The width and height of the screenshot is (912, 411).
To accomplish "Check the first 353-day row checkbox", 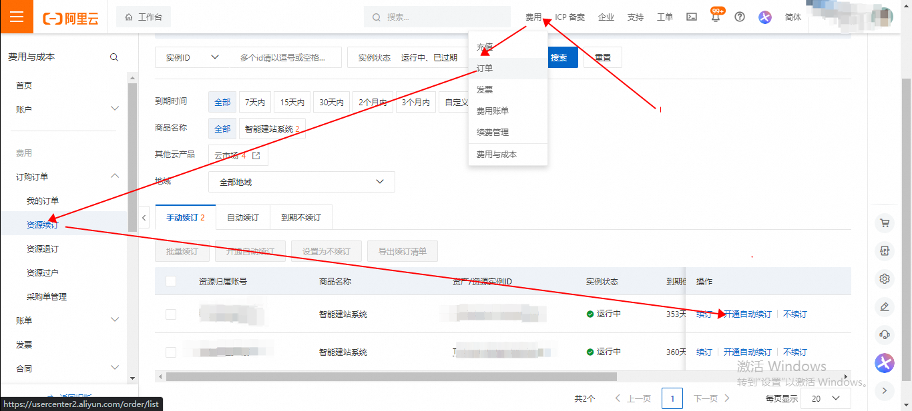I will pyautogui.click(x=171, y=314).
